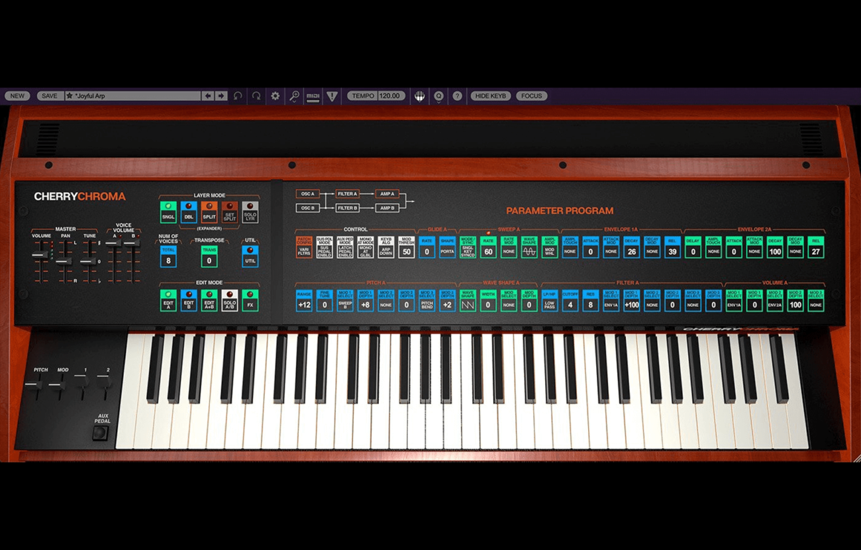Click the FILTER A block in signal diagram
The image size is (861, 550).
[x=347, y=194]
